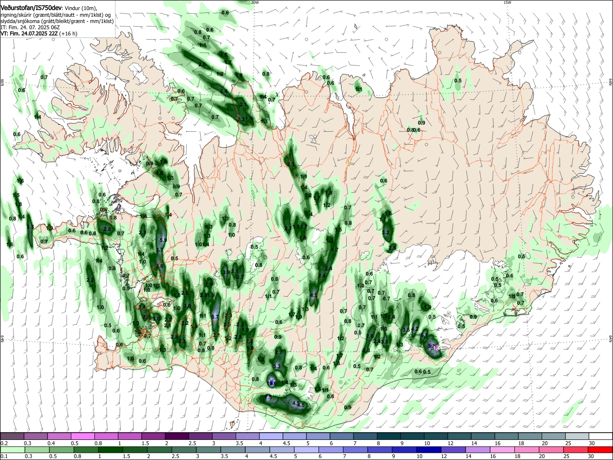Screen dimensions: 613x460
Task: Click the '5.7' precipitation value on the map
Action: pos(215,317)
